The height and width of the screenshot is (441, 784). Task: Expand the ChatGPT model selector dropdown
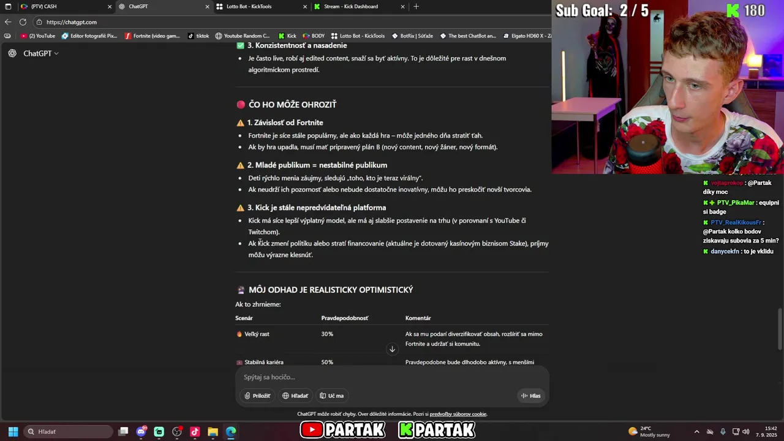41,53
